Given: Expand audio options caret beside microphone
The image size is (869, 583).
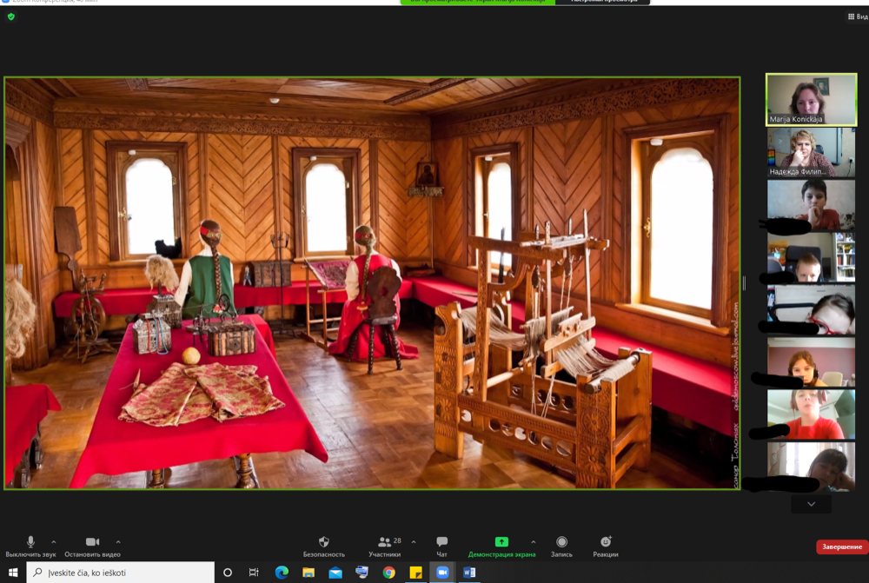Looking at the screenshot, I should [54, 542].
